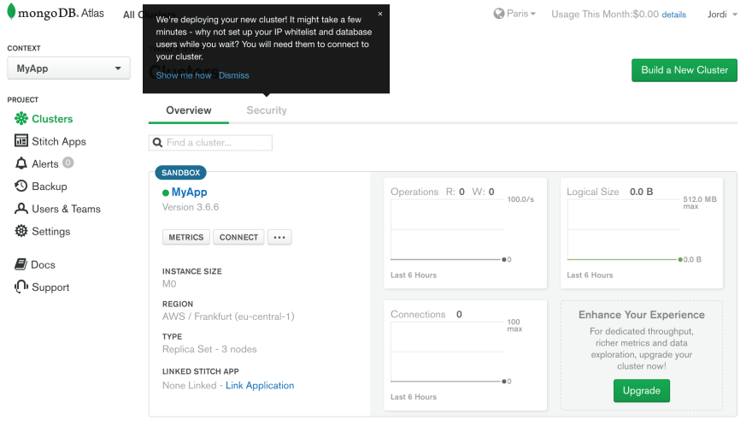The image size is (752, 438).
Task: Click the green status dot beside MyApp
Action: (166, 192)
